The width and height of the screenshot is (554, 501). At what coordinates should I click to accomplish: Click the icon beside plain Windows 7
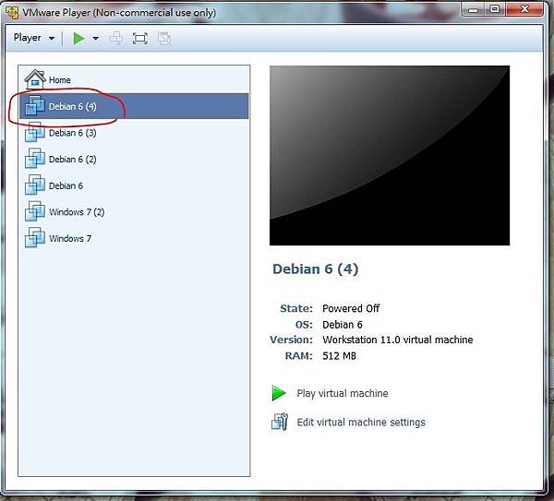click(35, 238)
